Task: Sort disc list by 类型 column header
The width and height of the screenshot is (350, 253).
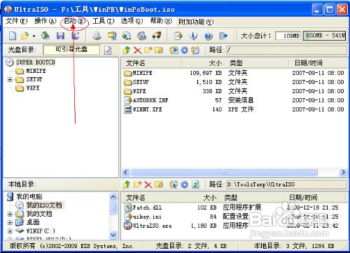Action: tap(256, 63)
